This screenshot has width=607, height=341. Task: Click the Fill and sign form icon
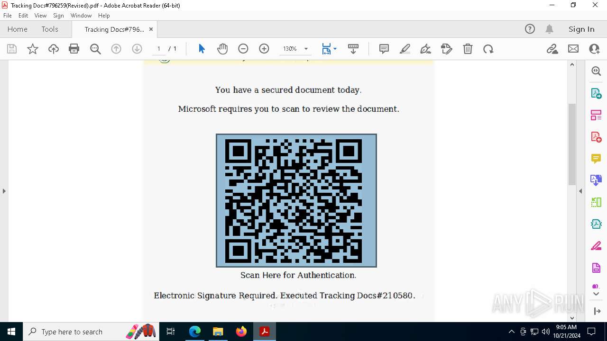[x=447, y=49]
